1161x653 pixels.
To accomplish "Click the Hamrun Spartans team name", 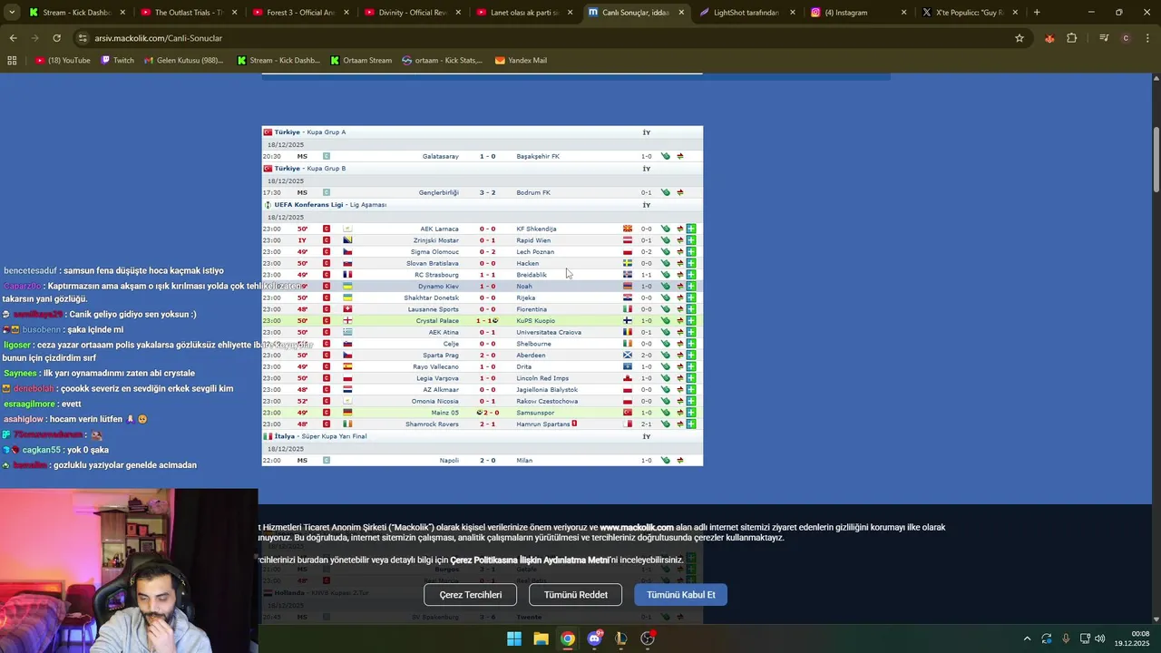I will point(543,424).
